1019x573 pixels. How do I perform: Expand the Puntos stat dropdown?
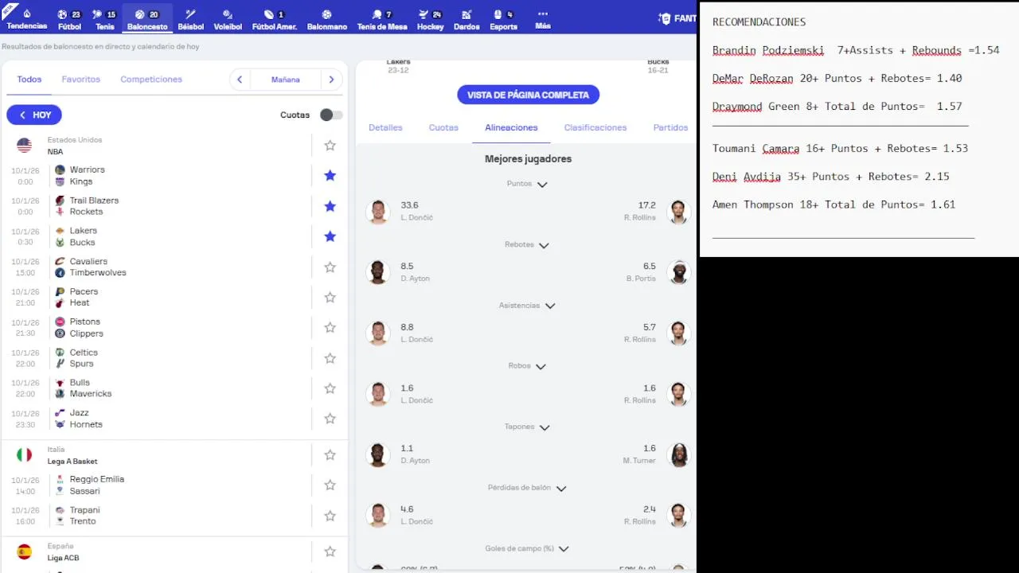[x=542, y=185]
